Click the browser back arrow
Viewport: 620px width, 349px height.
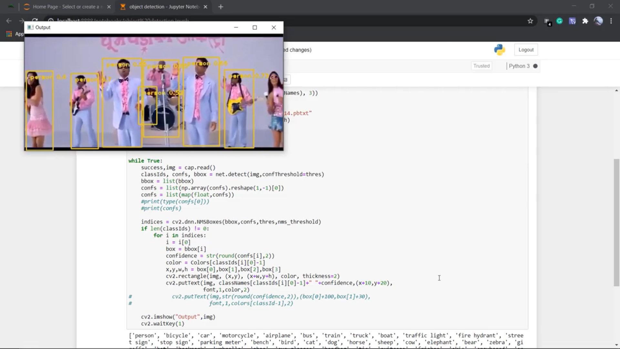pos(9,21)
